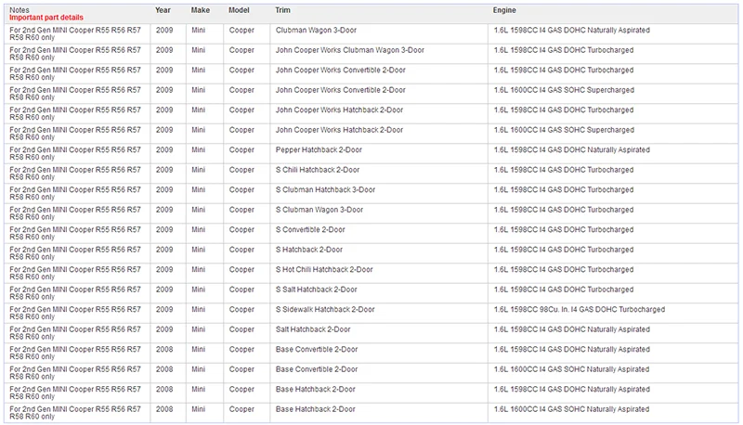The image size is (743, 425).
Task: Click the Model column header
Action: pos(239,10)
